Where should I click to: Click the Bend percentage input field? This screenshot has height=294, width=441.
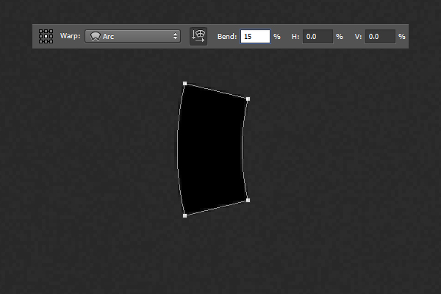[255, 36]
